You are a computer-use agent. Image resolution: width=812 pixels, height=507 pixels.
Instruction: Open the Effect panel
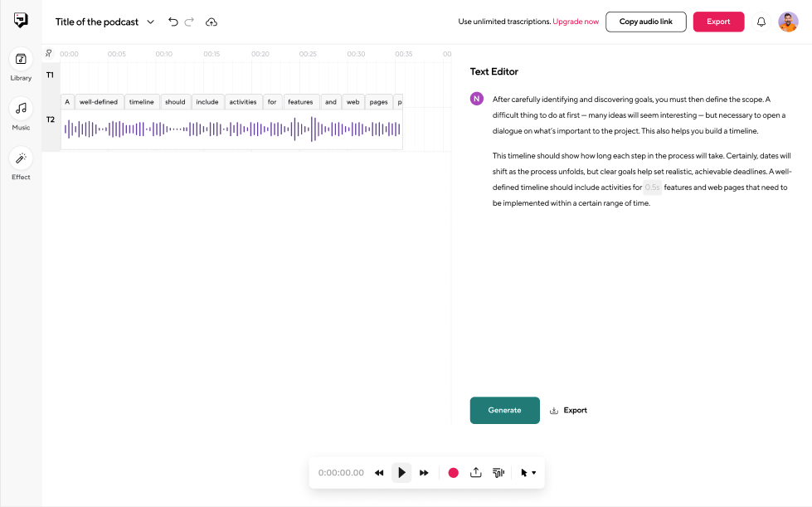pos(20,158)
